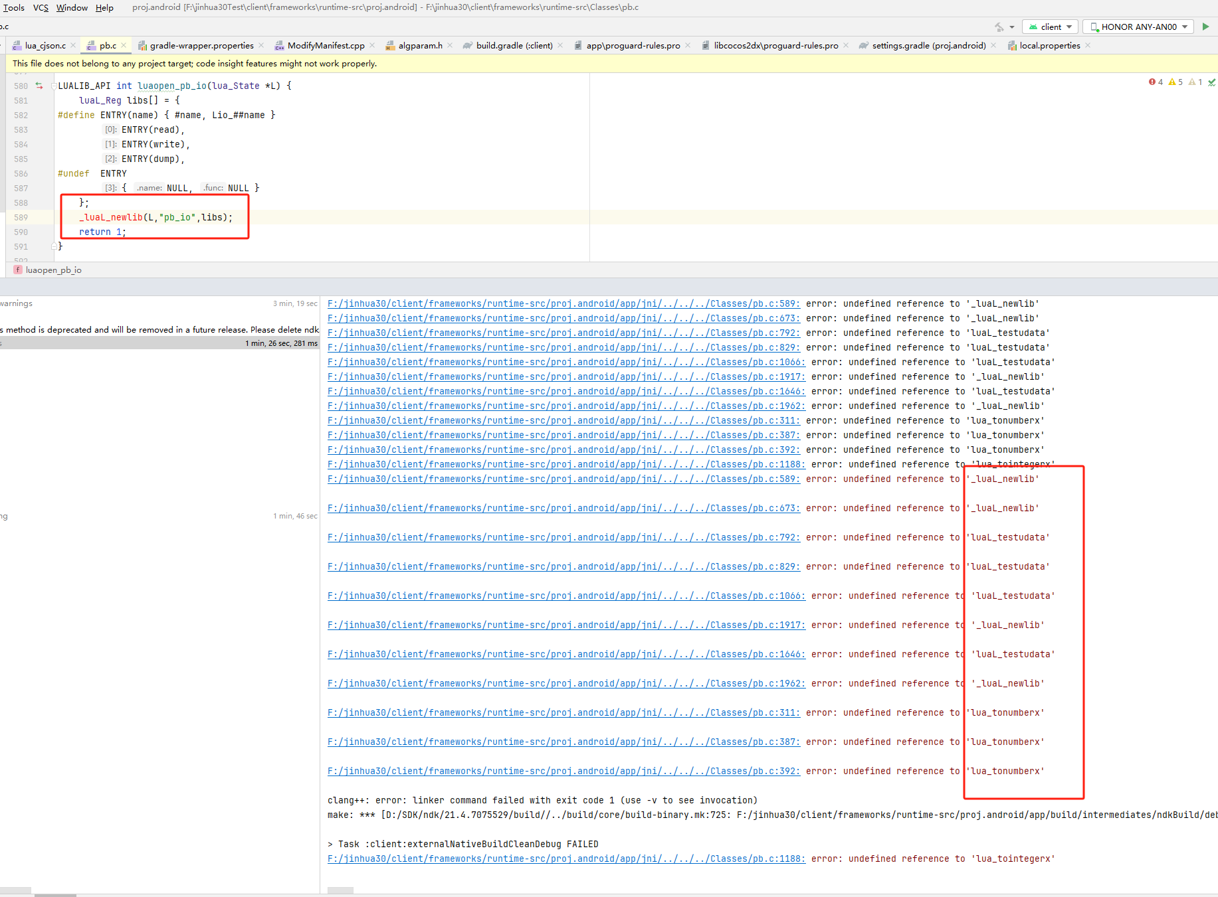The width and height of the screenshot is (1218, 897).
Task: Open the HONOR ANY-AN00 device selector
Action: point(1138,27)
